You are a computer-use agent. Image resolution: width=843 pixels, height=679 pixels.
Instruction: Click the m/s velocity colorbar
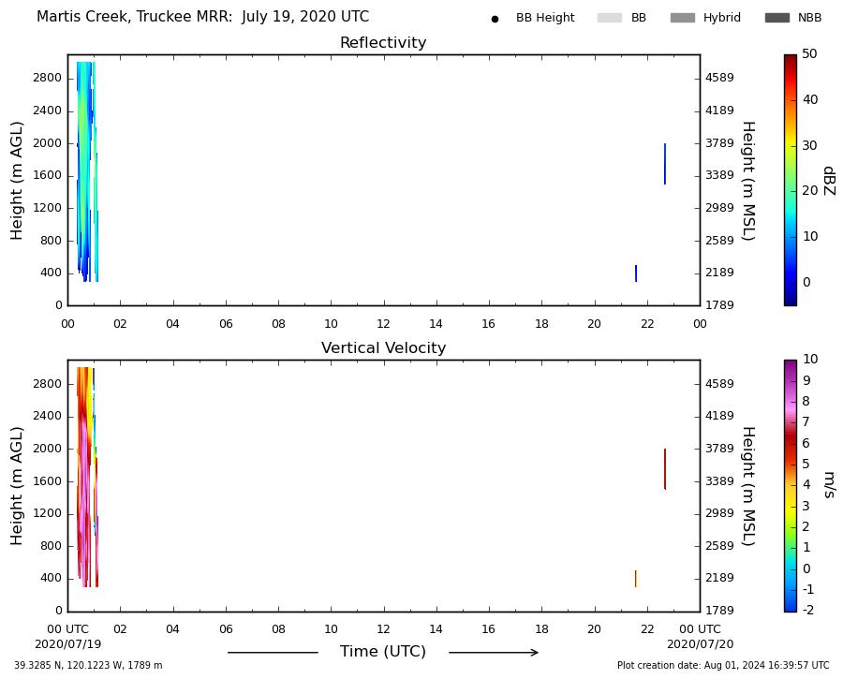coord(791,485)
